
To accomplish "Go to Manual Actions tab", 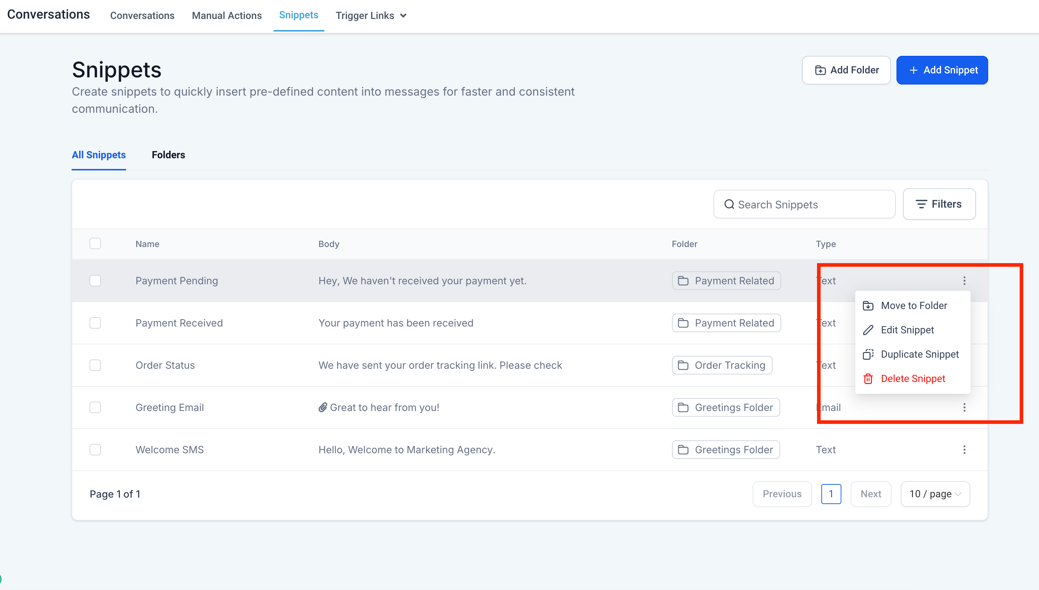I will tap(227, 15).
